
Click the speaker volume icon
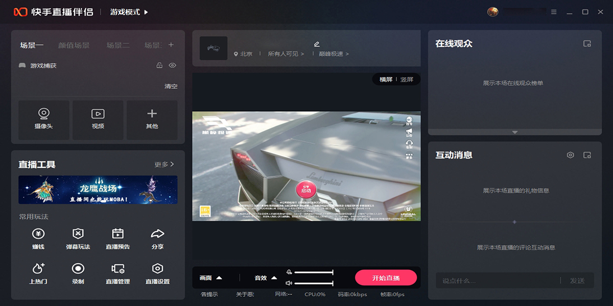289,283
